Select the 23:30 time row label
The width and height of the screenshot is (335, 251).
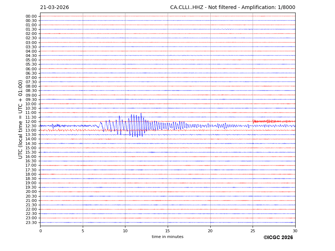[31, 223]
